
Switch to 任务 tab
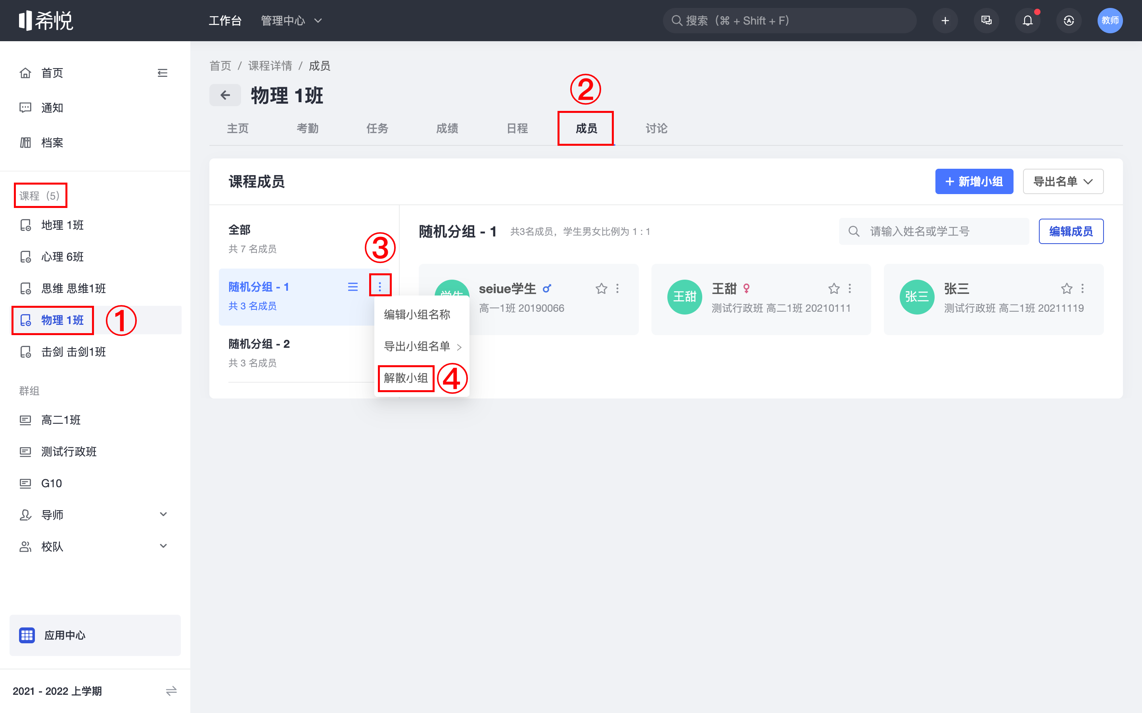(377, 128)
